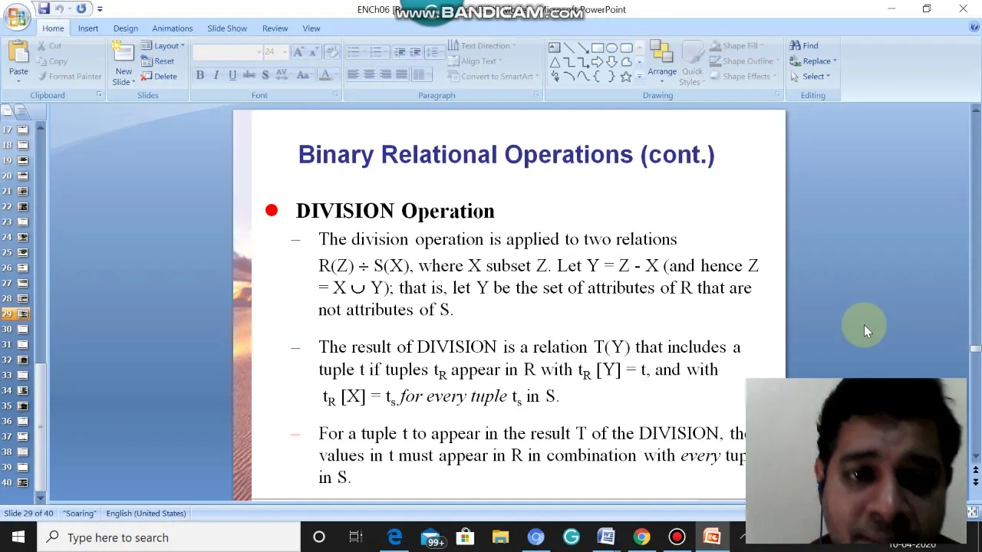The width and height of the screenshot is (982, 552).
Task: Switch to the Insert tab
Action: 87,28
